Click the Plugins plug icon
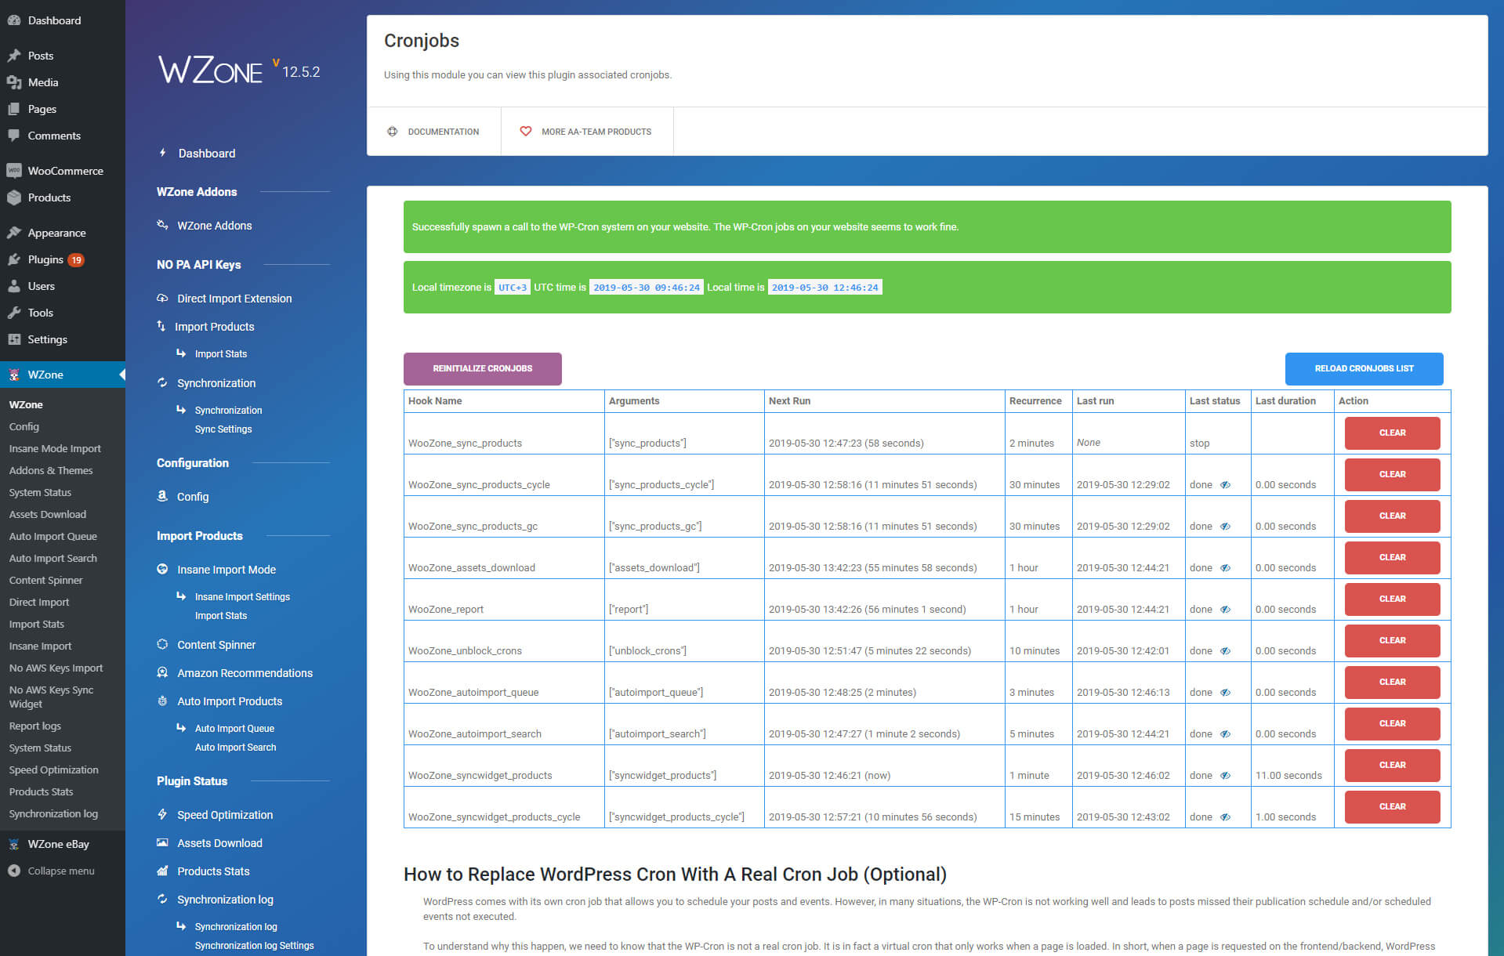This screenshot has width=1504, height=956. [x=14, y=259]
